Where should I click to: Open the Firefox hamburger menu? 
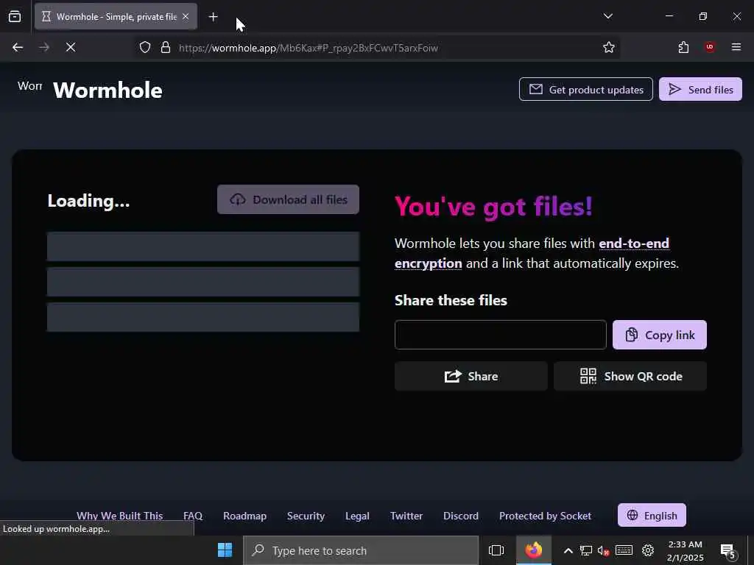[736, 47]
